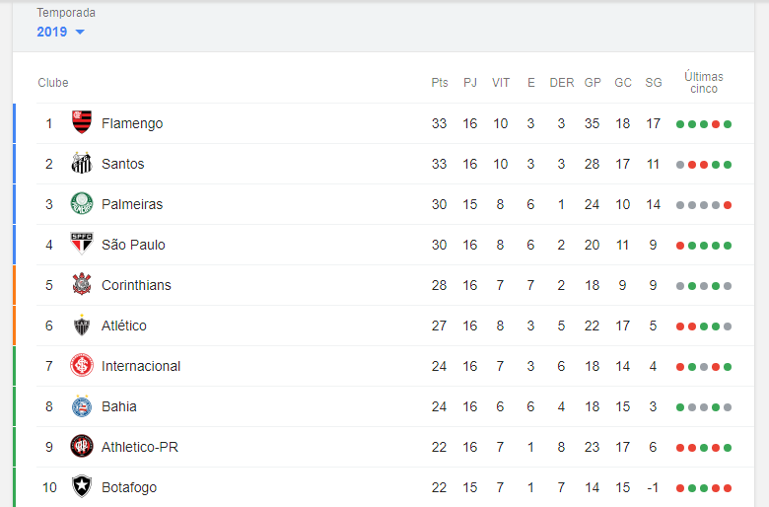
Task: Click the São Paulo SPFC crest
Action: click(x=82, y=244)
